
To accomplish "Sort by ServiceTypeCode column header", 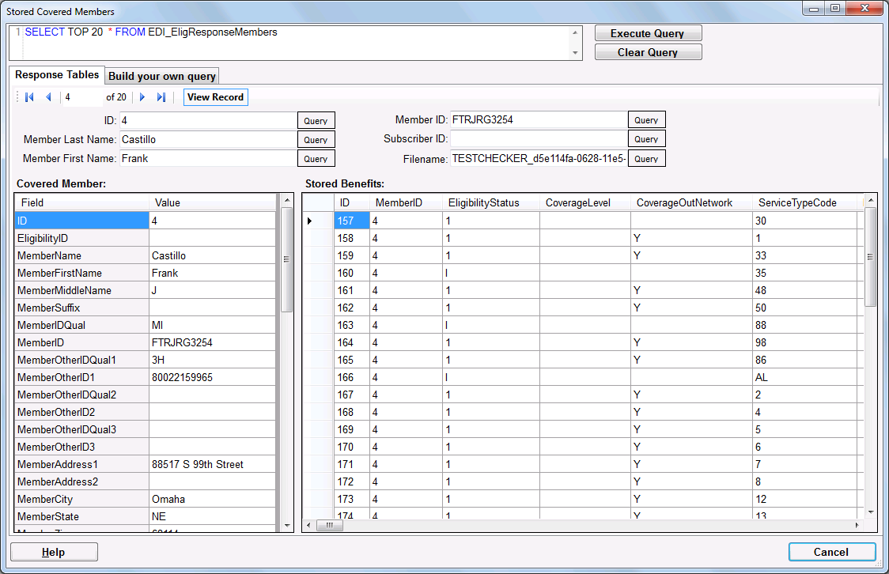I will [x=797, y=203].
